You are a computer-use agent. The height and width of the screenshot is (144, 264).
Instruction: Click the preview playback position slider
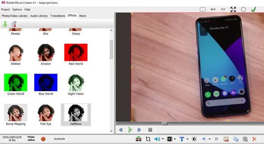(x=165, y=124)
